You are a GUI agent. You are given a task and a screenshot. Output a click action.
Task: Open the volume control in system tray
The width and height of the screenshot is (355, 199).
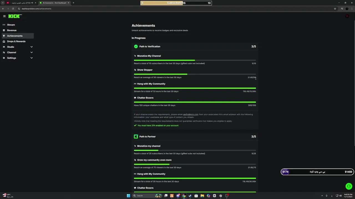340,196
